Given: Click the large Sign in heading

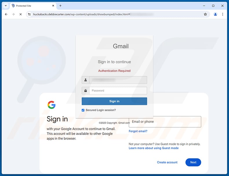Looking at the screenshot, I should [x=57, y=119].
